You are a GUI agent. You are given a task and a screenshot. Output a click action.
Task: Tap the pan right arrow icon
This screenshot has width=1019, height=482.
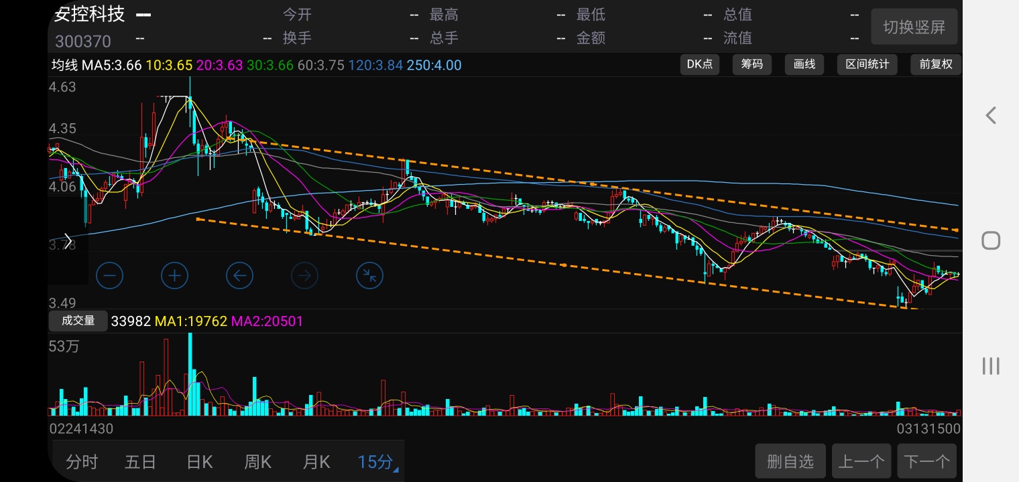pos(304,275)
